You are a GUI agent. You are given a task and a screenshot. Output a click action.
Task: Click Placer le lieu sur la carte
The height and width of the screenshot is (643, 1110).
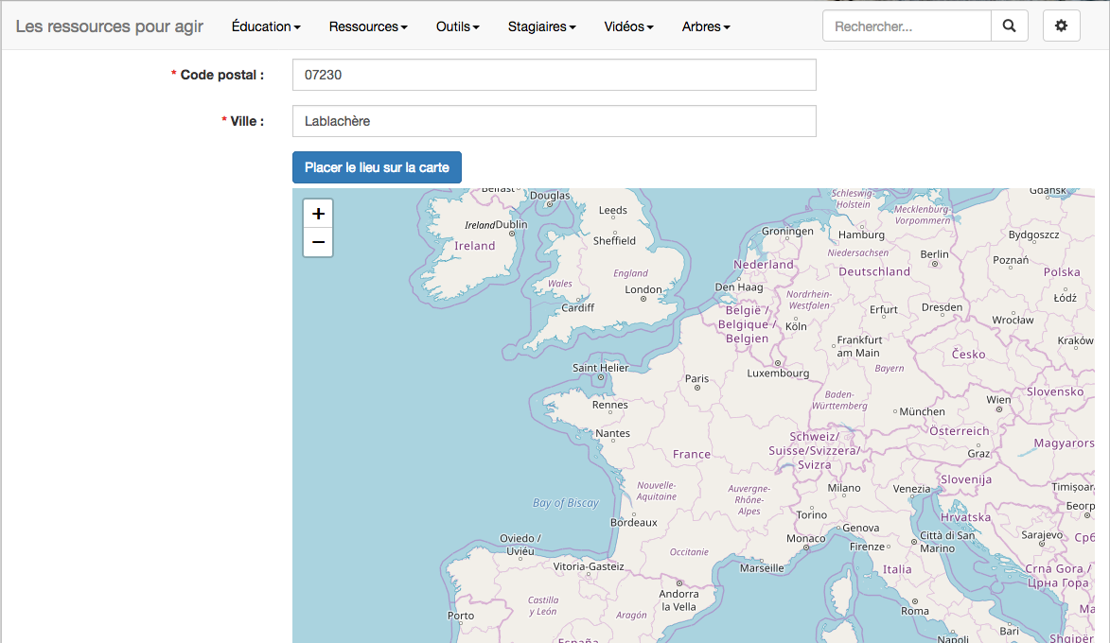[x=377, y=167]
